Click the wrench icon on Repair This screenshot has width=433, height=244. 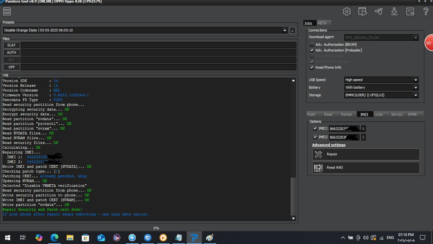[318, 154]
